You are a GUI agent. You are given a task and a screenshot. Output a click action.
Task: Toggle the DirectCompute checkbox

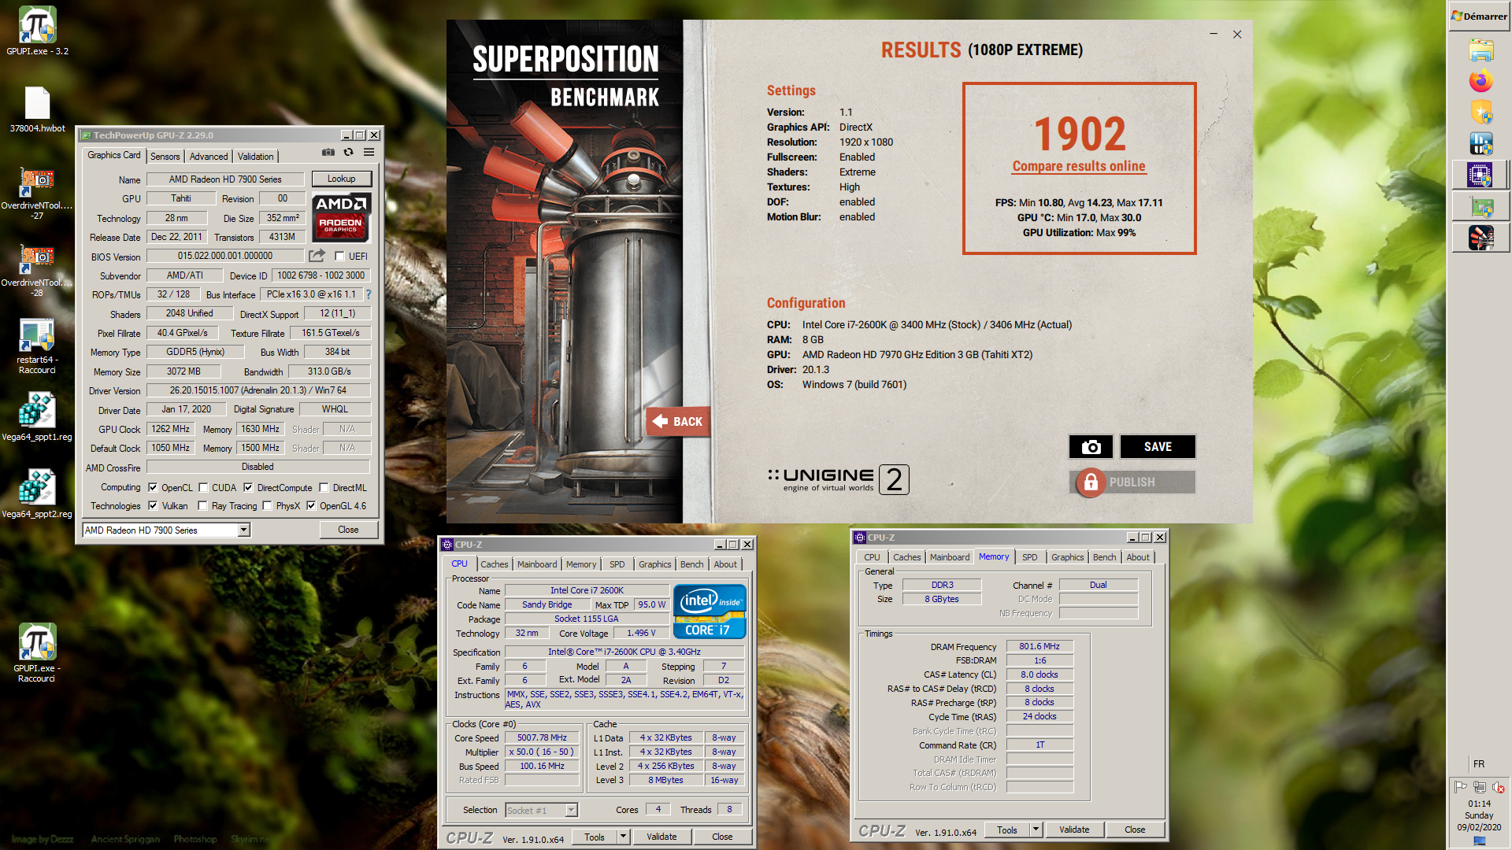pyautogui.click(x=248, y=487)
